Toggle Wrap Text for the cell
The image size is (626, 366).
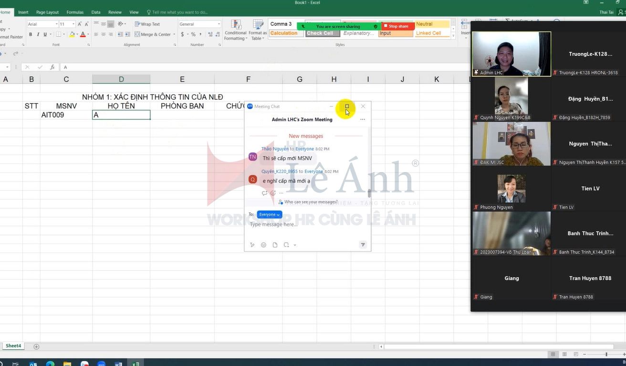[x=147, y=24]
